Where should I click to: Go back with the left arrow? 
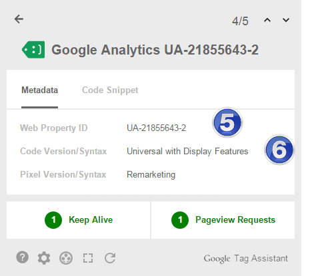pos(19,19)
